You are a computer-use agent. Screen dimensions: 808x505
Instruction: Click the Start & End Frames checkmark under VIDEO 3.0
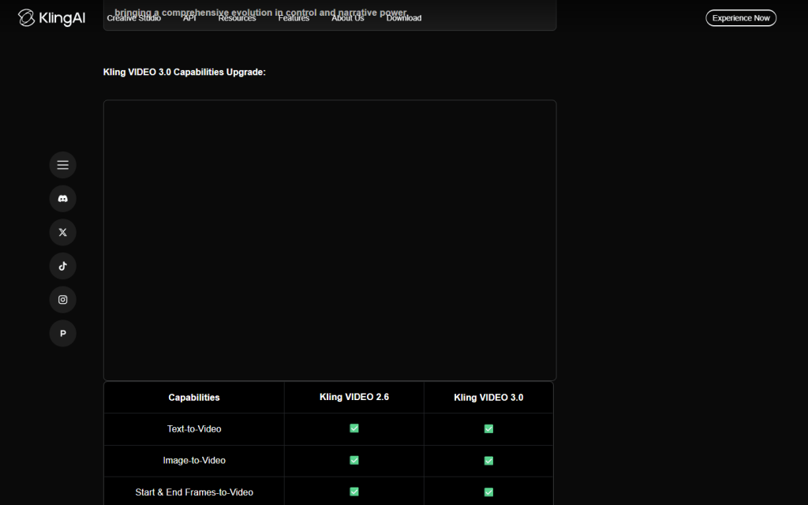tap(488, 492)
